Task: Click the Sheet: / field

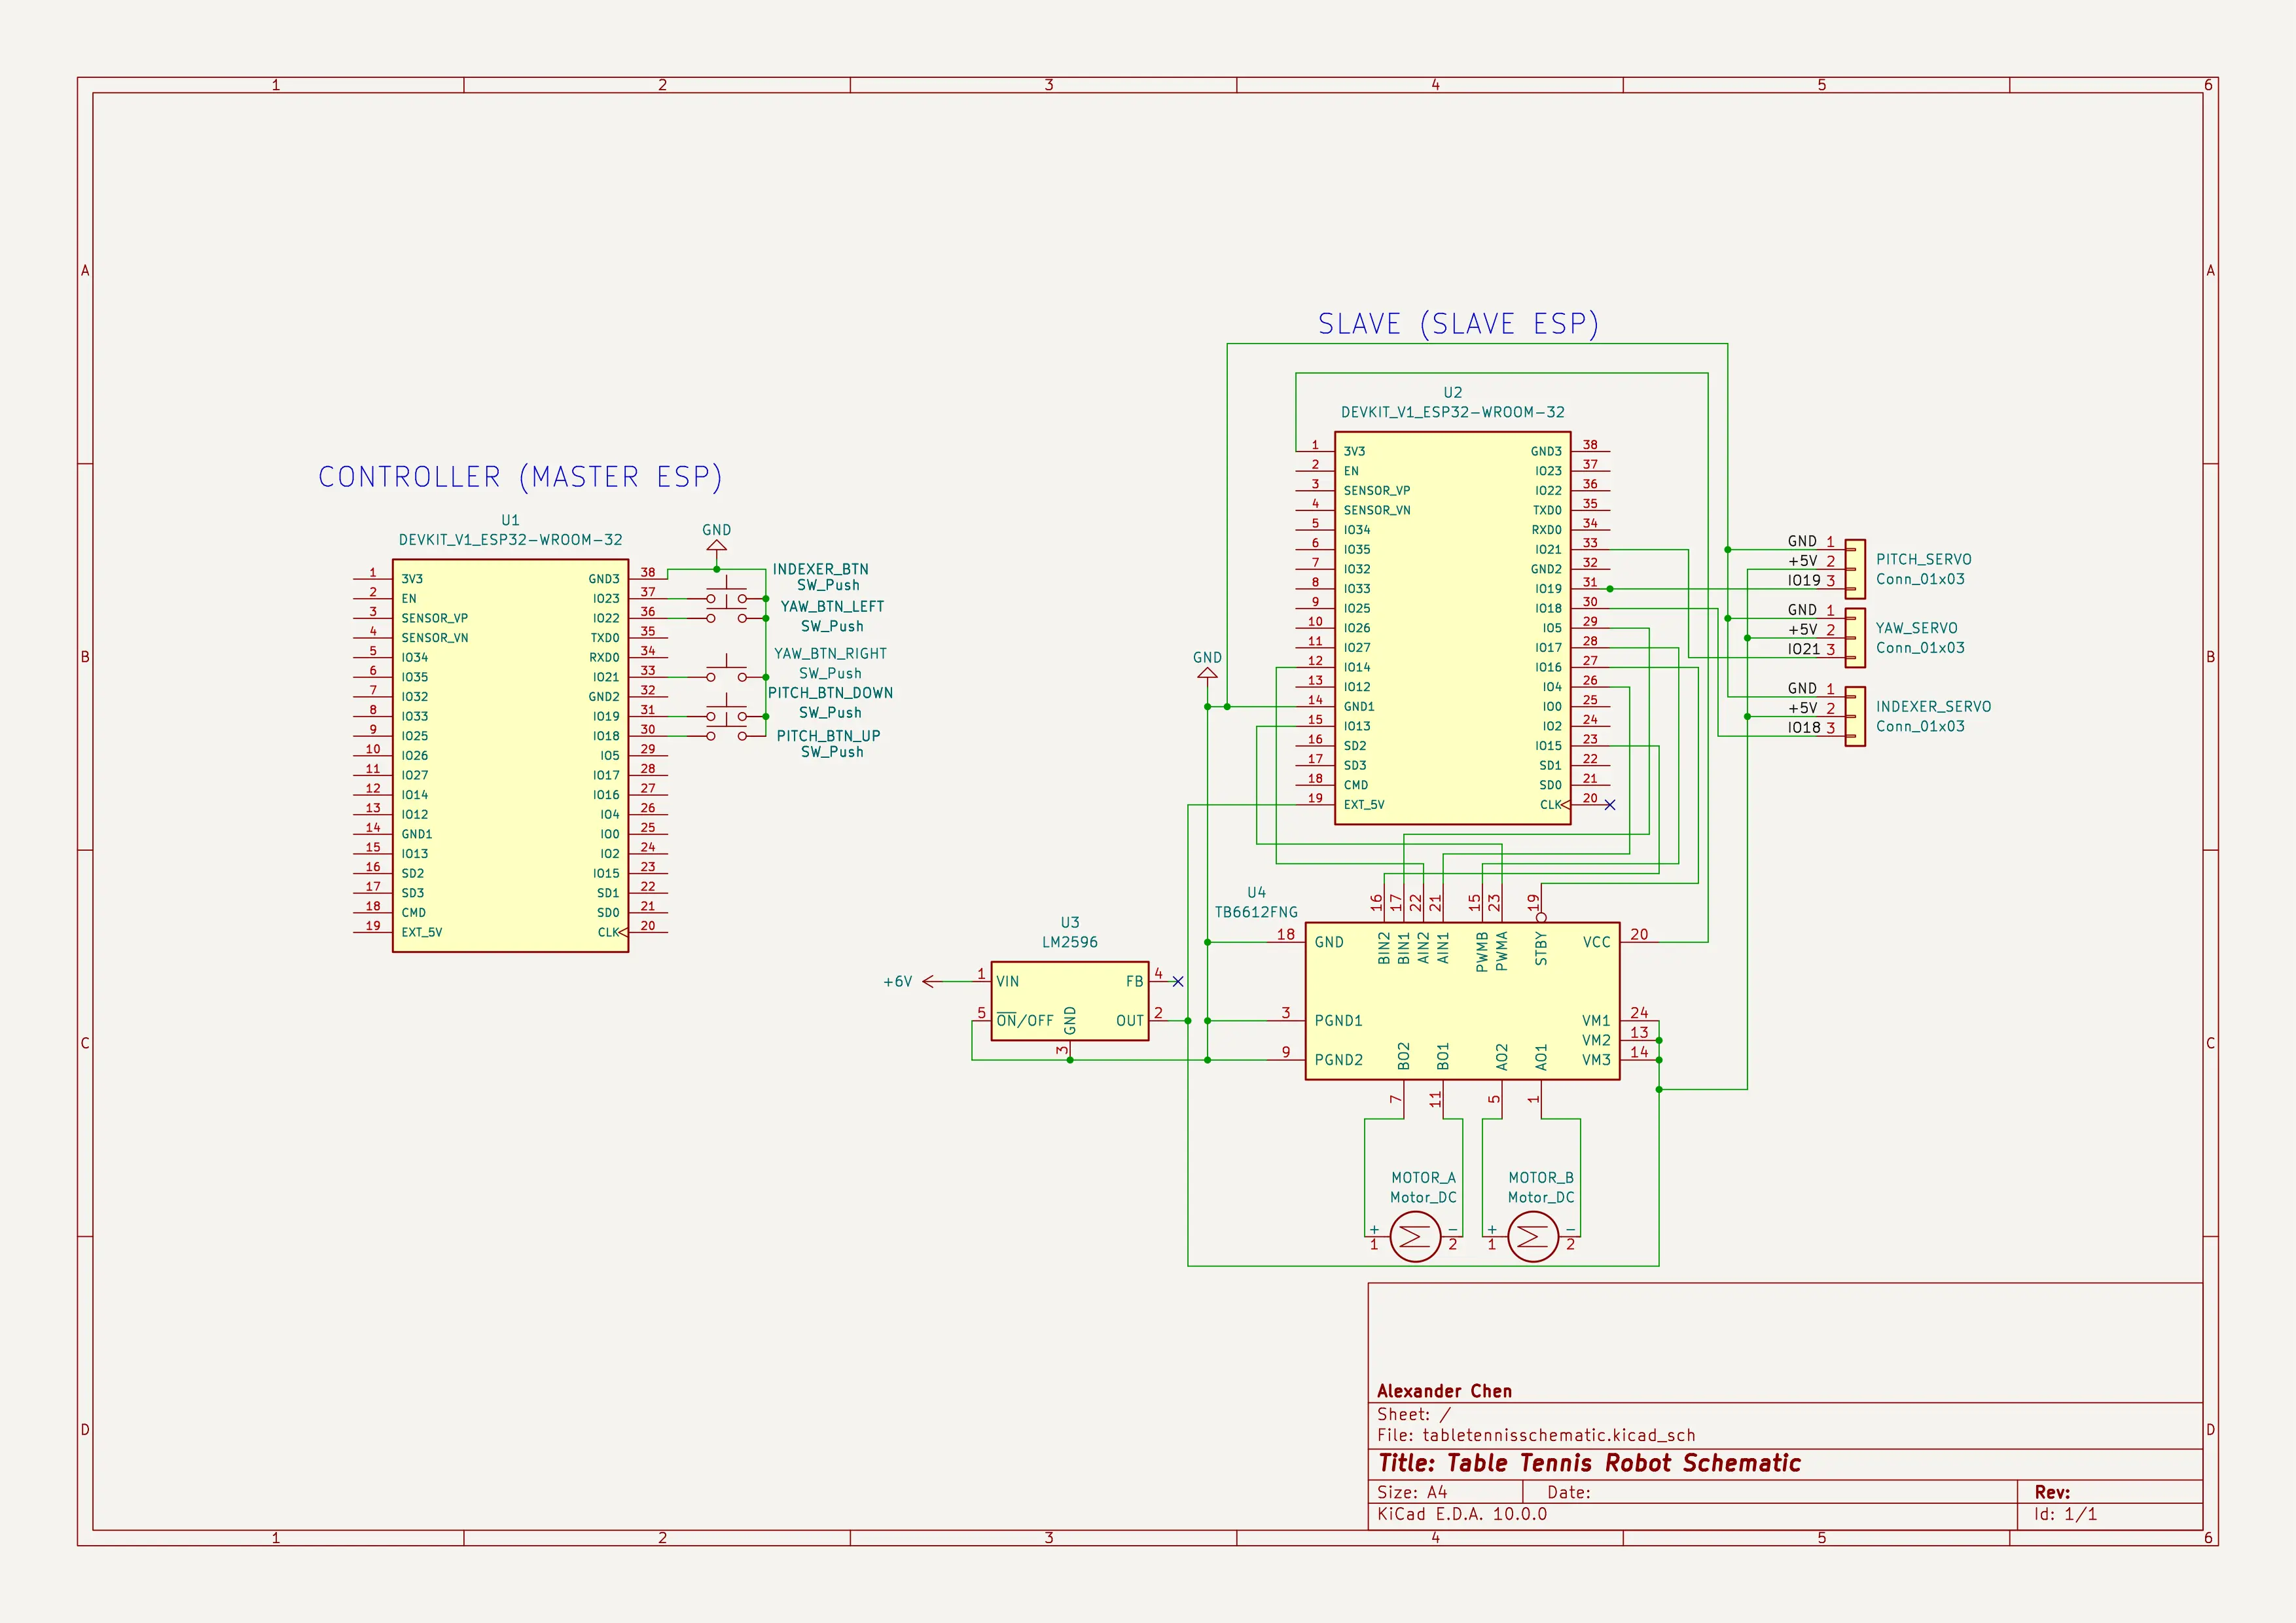Action: 1413,1414
